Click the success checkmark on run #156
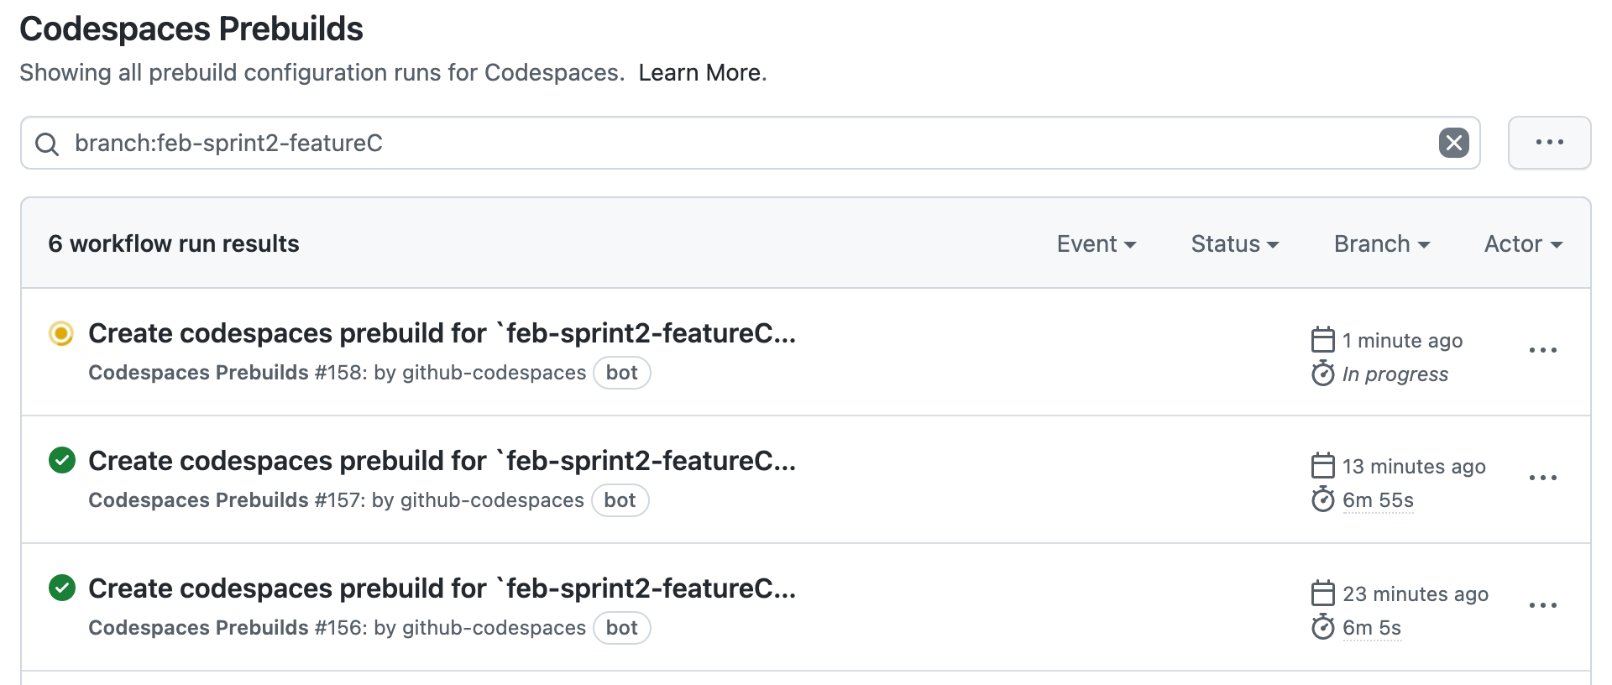 (x=61, y=588)
